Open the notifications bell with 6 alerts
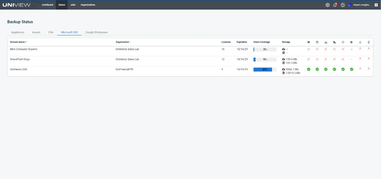The image size is (381, 179). [x=335, y=5]
